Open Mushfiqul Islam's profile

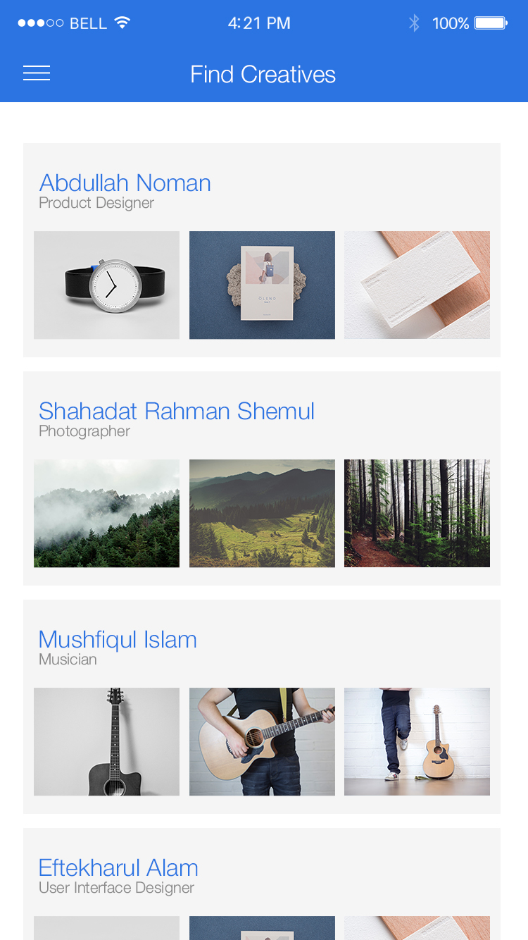(x=118, y=640)
